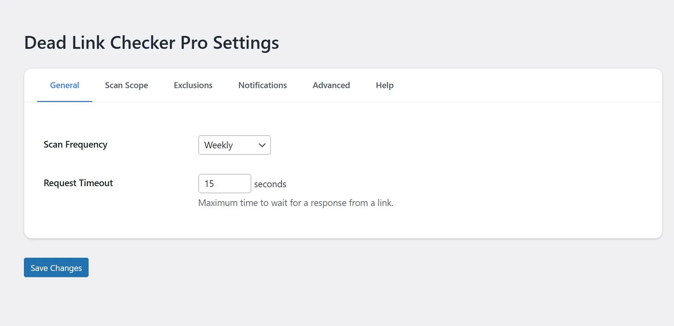Switch to the Scan Scope tab
The image size is (674, 326).
127,85
